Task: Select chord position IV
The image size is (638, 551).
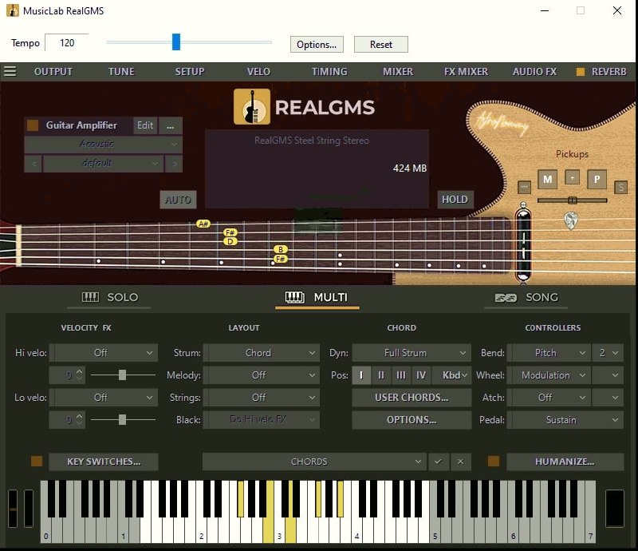Action: [x=421, y=375]
